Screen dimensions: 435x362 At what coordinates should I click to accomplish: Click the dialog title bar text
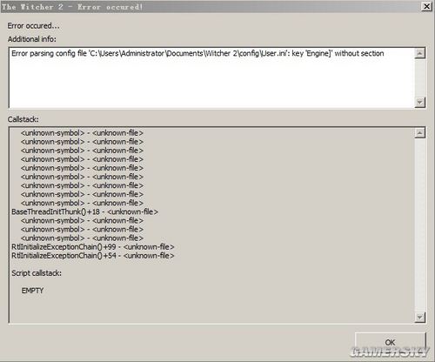[72, 7]
